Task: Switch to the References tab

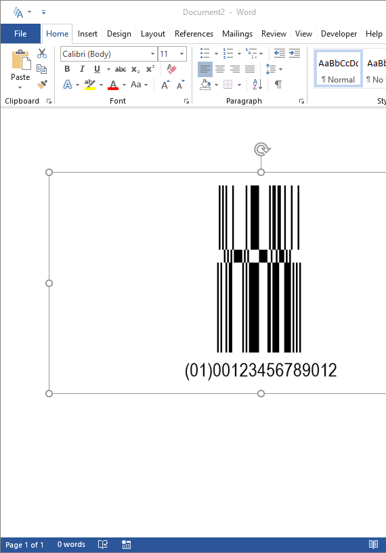Action: pos(194,34)
